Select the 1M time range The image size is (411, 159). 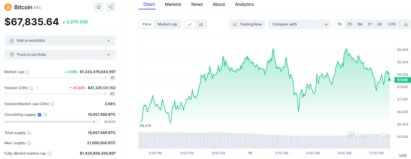coord(360,24)
